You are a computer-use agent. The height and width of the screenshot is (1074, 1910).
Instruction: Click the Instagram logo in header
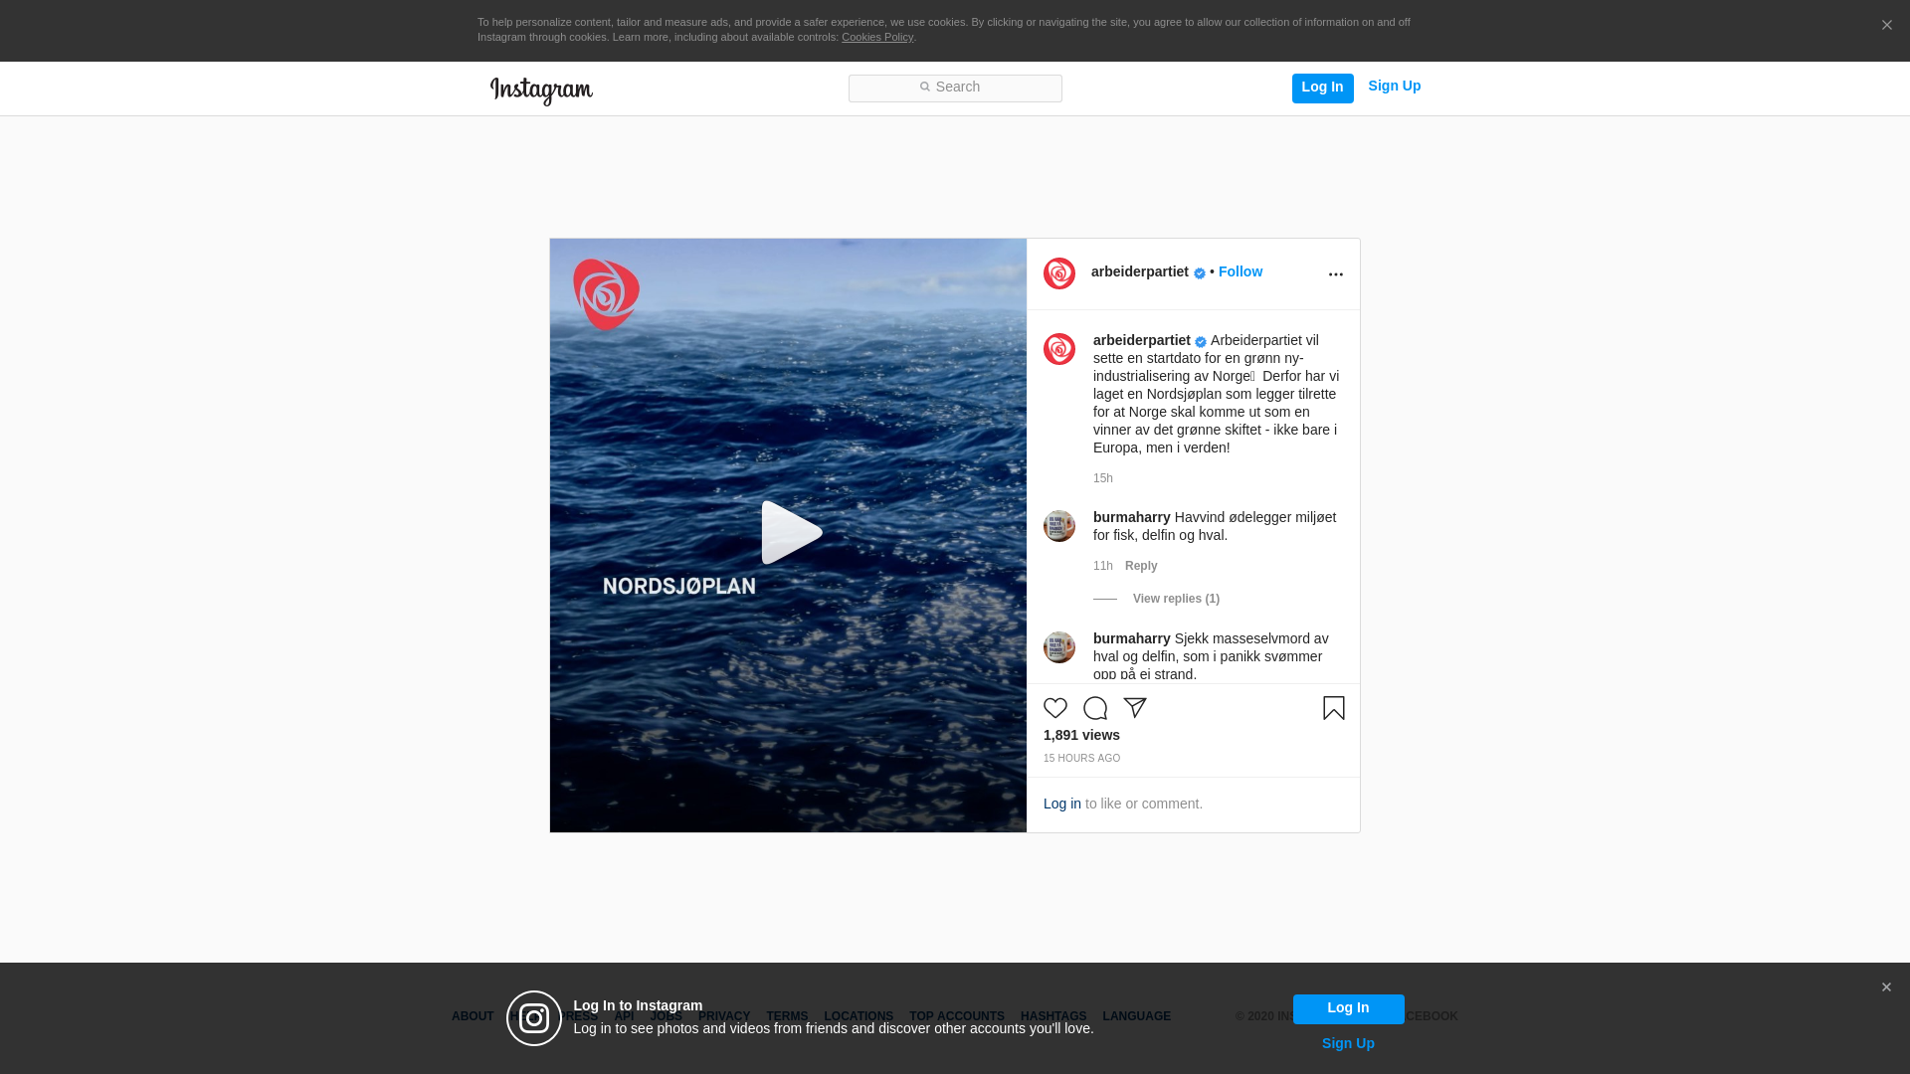click(541, 90)
